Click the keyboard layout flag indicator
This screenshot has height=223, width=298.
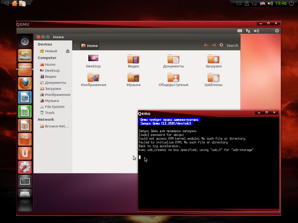(262, 3)
